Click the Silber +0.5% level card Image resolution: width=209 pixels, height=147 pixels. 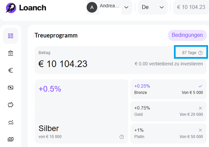click(81, 111)
